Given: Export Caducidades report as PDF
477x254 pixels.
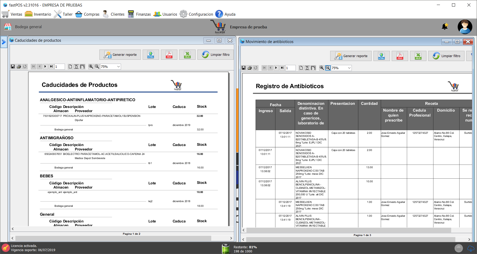Looking at the screenshot, I should click(x=169, y=55).
